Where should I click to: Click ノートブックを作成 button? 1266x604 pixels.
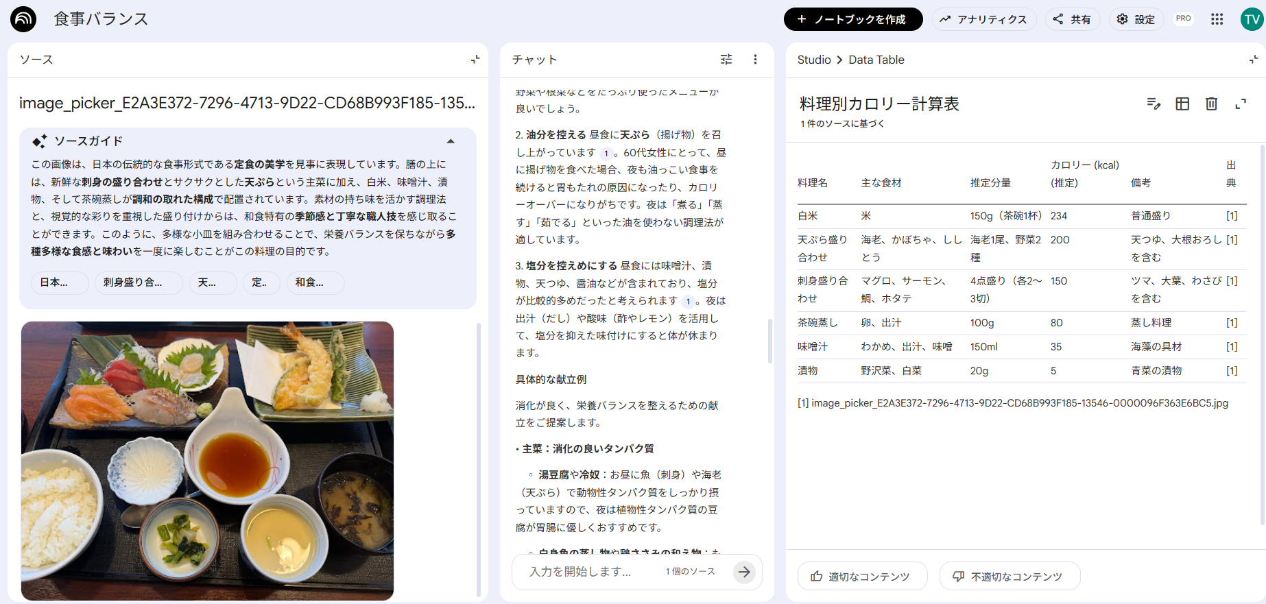coord(852,19)
